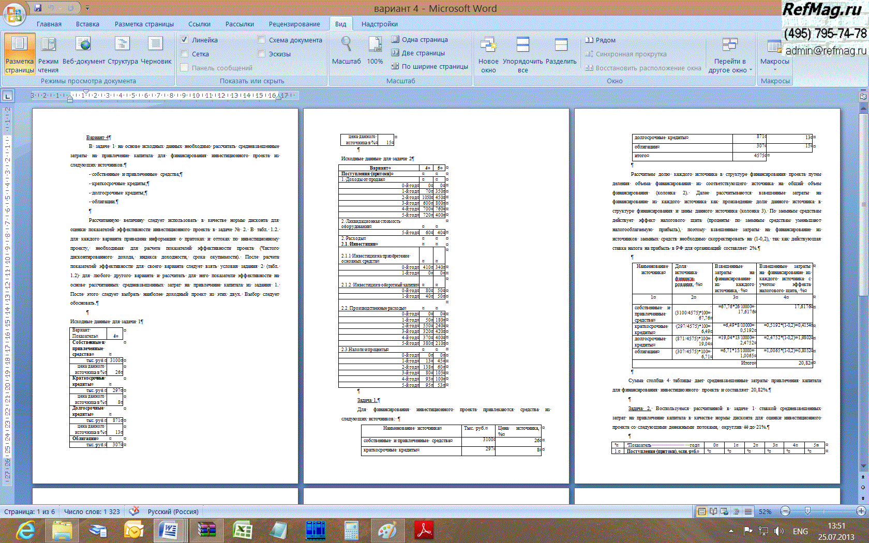Click По ширине страницы button
The width and height of the screenshot is (869, 543).
429,66
